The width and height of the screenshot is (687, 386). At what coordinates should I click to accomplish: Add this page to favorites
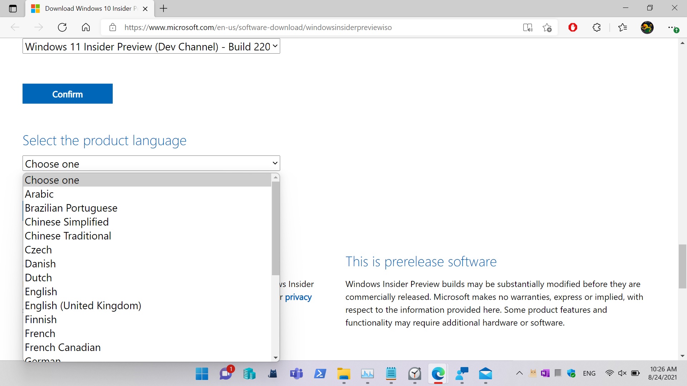click(x=547, y=27)
